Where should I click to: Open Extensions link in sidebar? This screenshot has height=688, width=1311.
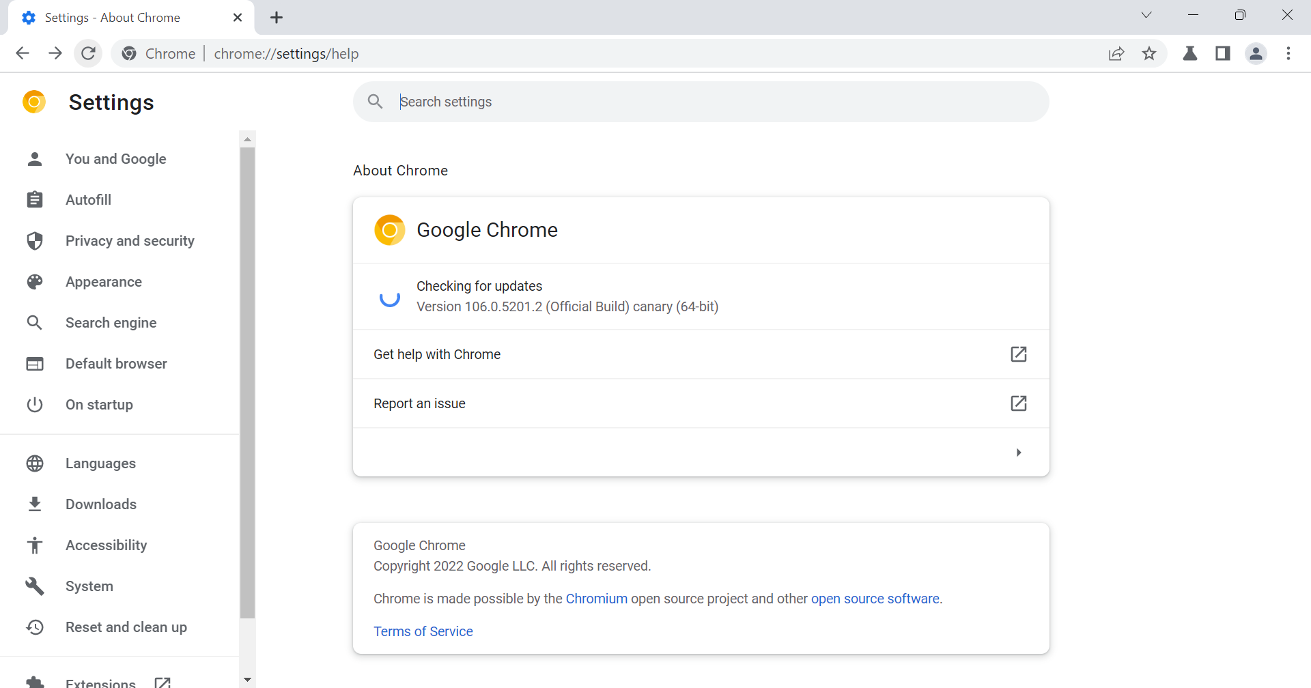tap(100, 683)
